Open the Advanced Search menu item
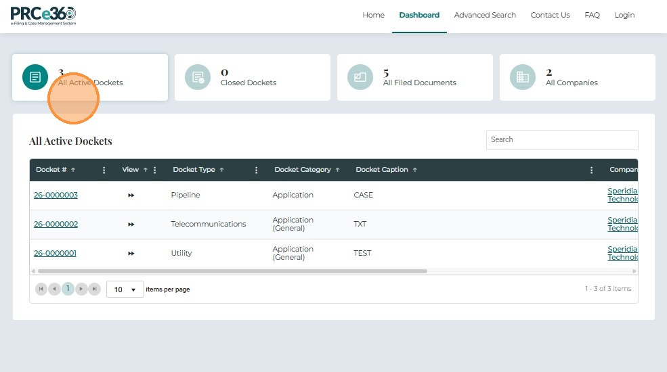667x372 pixels. tap(485, 15)
